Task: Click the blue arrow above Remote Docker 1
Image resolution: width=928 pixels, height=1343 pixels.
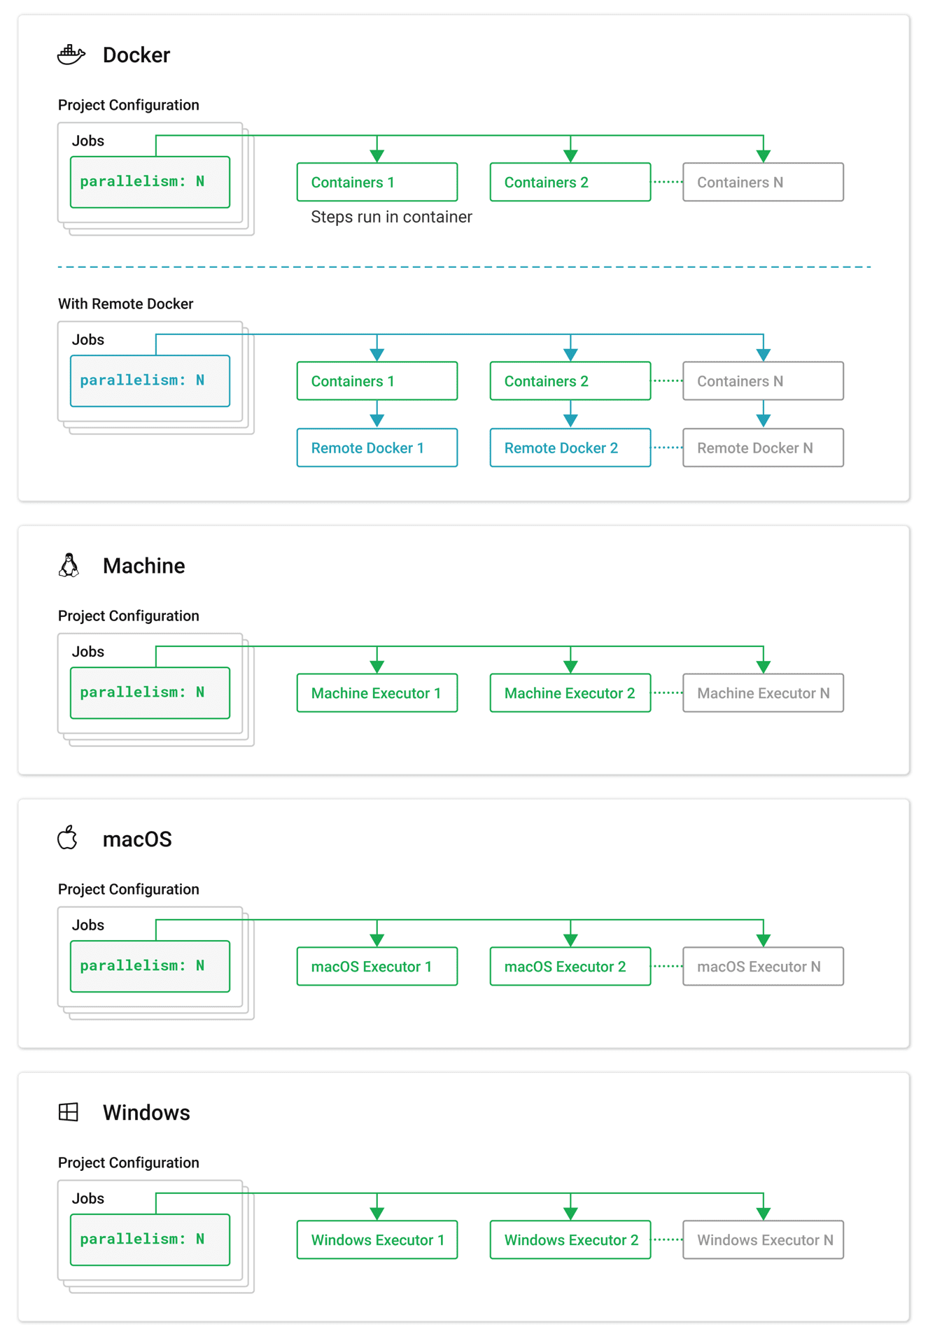Action: (x=377, y=420)
